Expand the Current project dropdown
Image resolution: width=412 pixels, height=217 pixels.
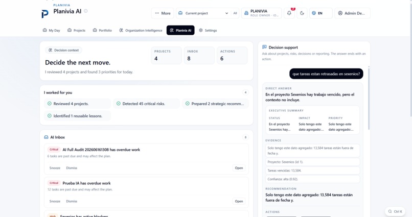(x=203, y=13)
